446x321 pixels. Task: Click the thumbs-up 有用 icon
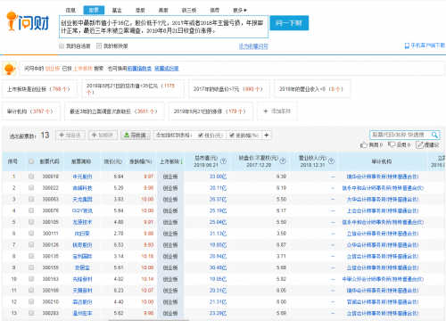[x=364, y=144]
